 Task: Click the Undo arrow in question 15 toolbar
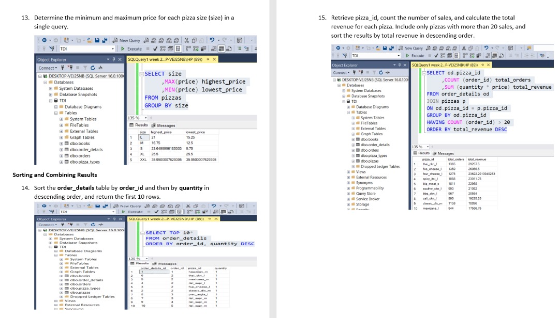click(486, 48)
